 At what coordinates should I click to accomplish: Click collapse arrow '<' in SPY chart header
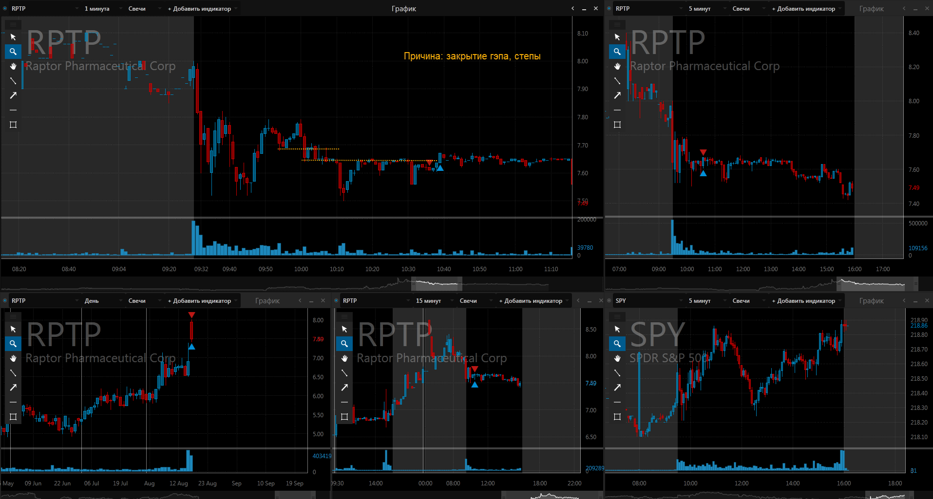904,301
